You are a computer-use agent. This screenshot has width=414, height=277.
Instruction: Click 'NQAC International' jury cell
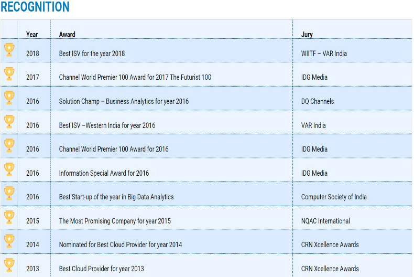[325, 221]
